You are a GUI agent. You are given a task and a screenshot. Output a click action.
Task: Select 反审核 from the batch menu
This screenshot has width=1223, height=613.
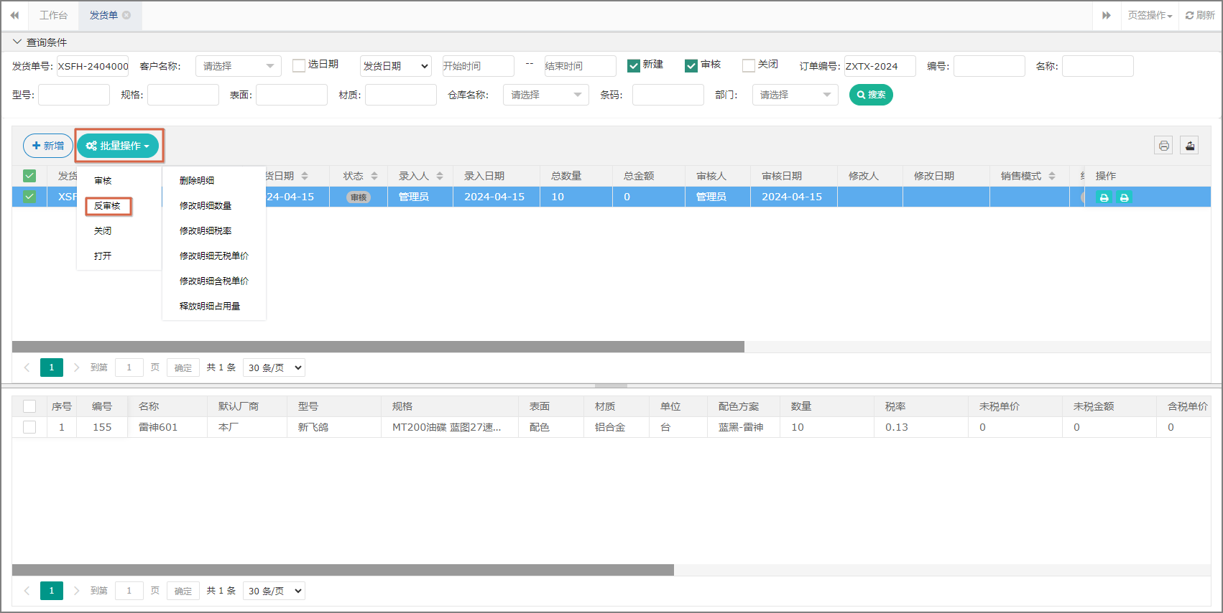(x=108, y=206)
